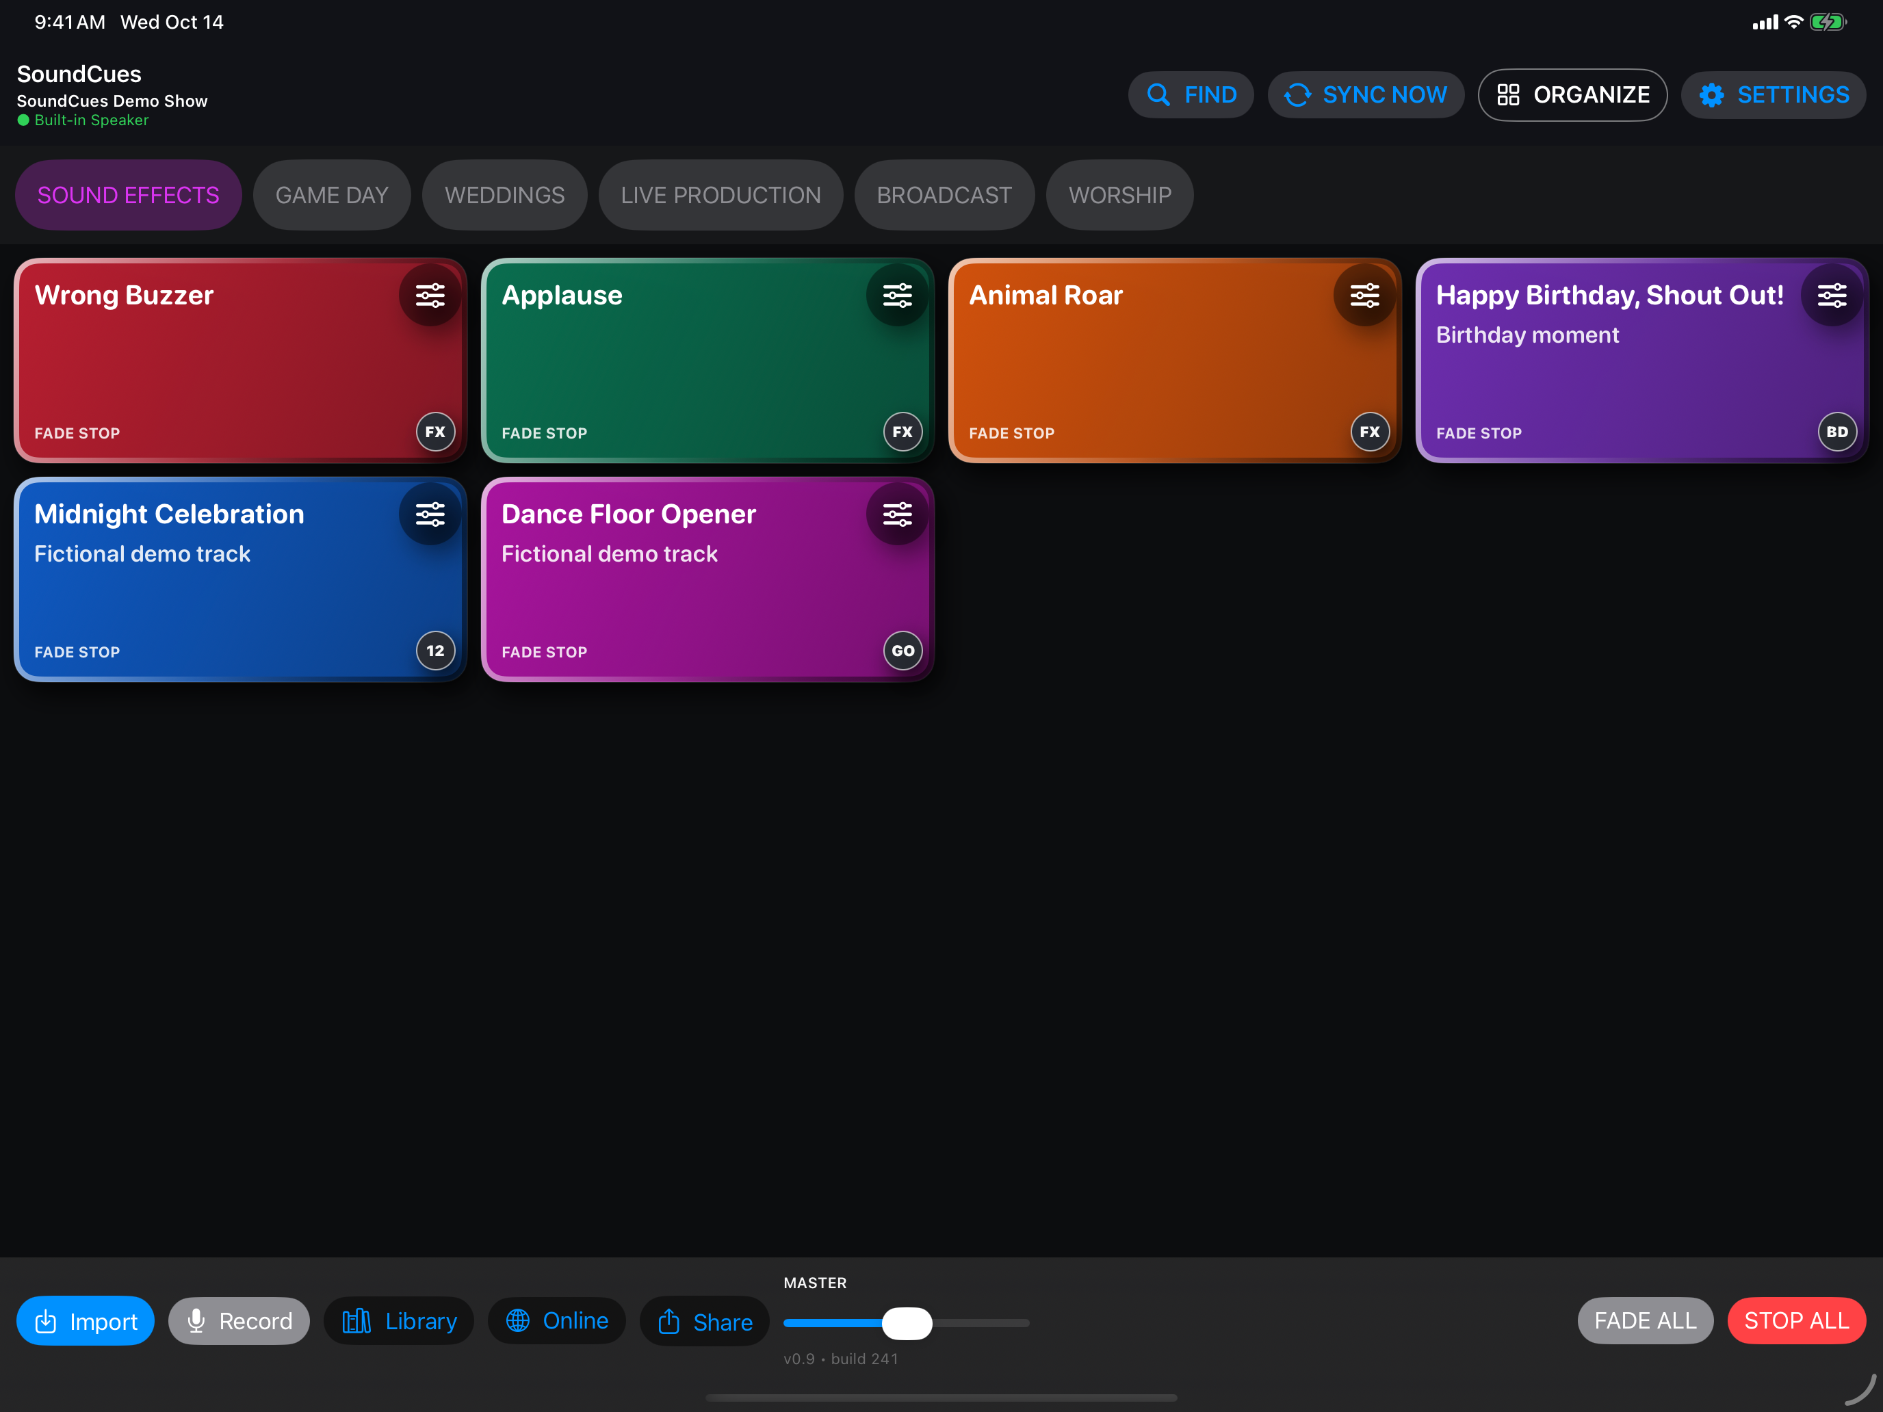This screenshot has width=1883, height=1412.
Task: Switch to the Weddings tab
Action: point(505,195)
